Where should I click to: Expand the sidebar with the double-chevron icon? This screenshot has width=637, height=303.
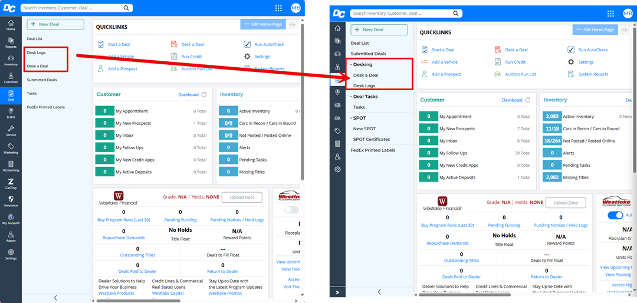(337, 292)
